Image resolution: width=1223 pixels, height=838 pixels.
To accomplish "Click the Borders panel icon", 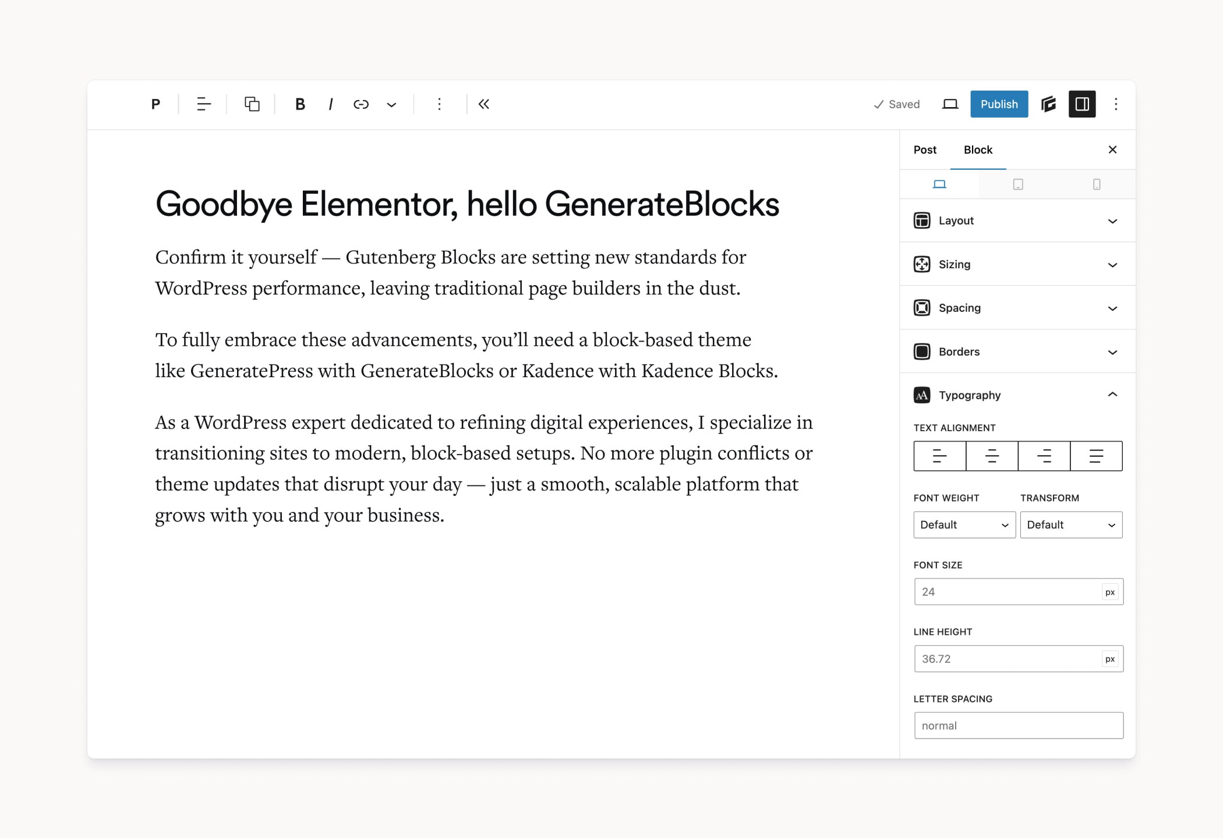I will tap(922, 351).
